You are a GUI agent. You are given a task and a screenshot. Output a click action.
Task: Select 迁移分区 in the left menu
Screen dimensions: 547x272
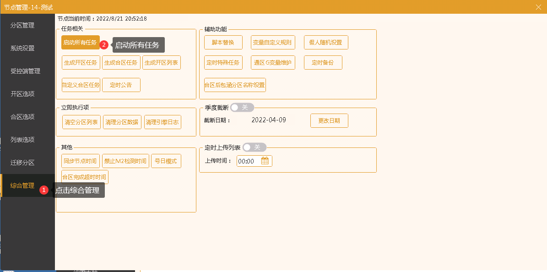point(22,163)
